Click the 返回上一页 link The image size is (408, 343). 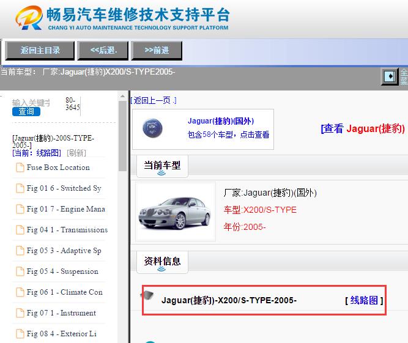[x=154, y=100]
